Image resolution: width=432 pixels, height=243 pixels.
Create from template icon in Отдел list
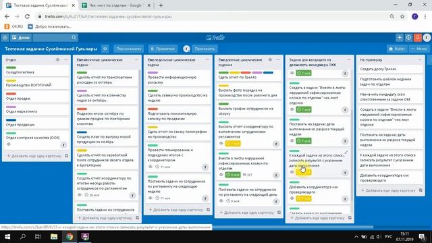click(x=66, y=156)
